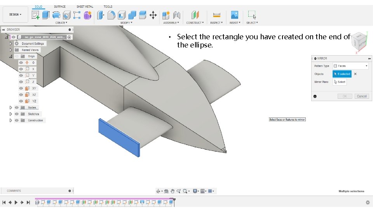Select the Shell tool icon
This screenshot has height=210, width=373.
tap(122, 15)
